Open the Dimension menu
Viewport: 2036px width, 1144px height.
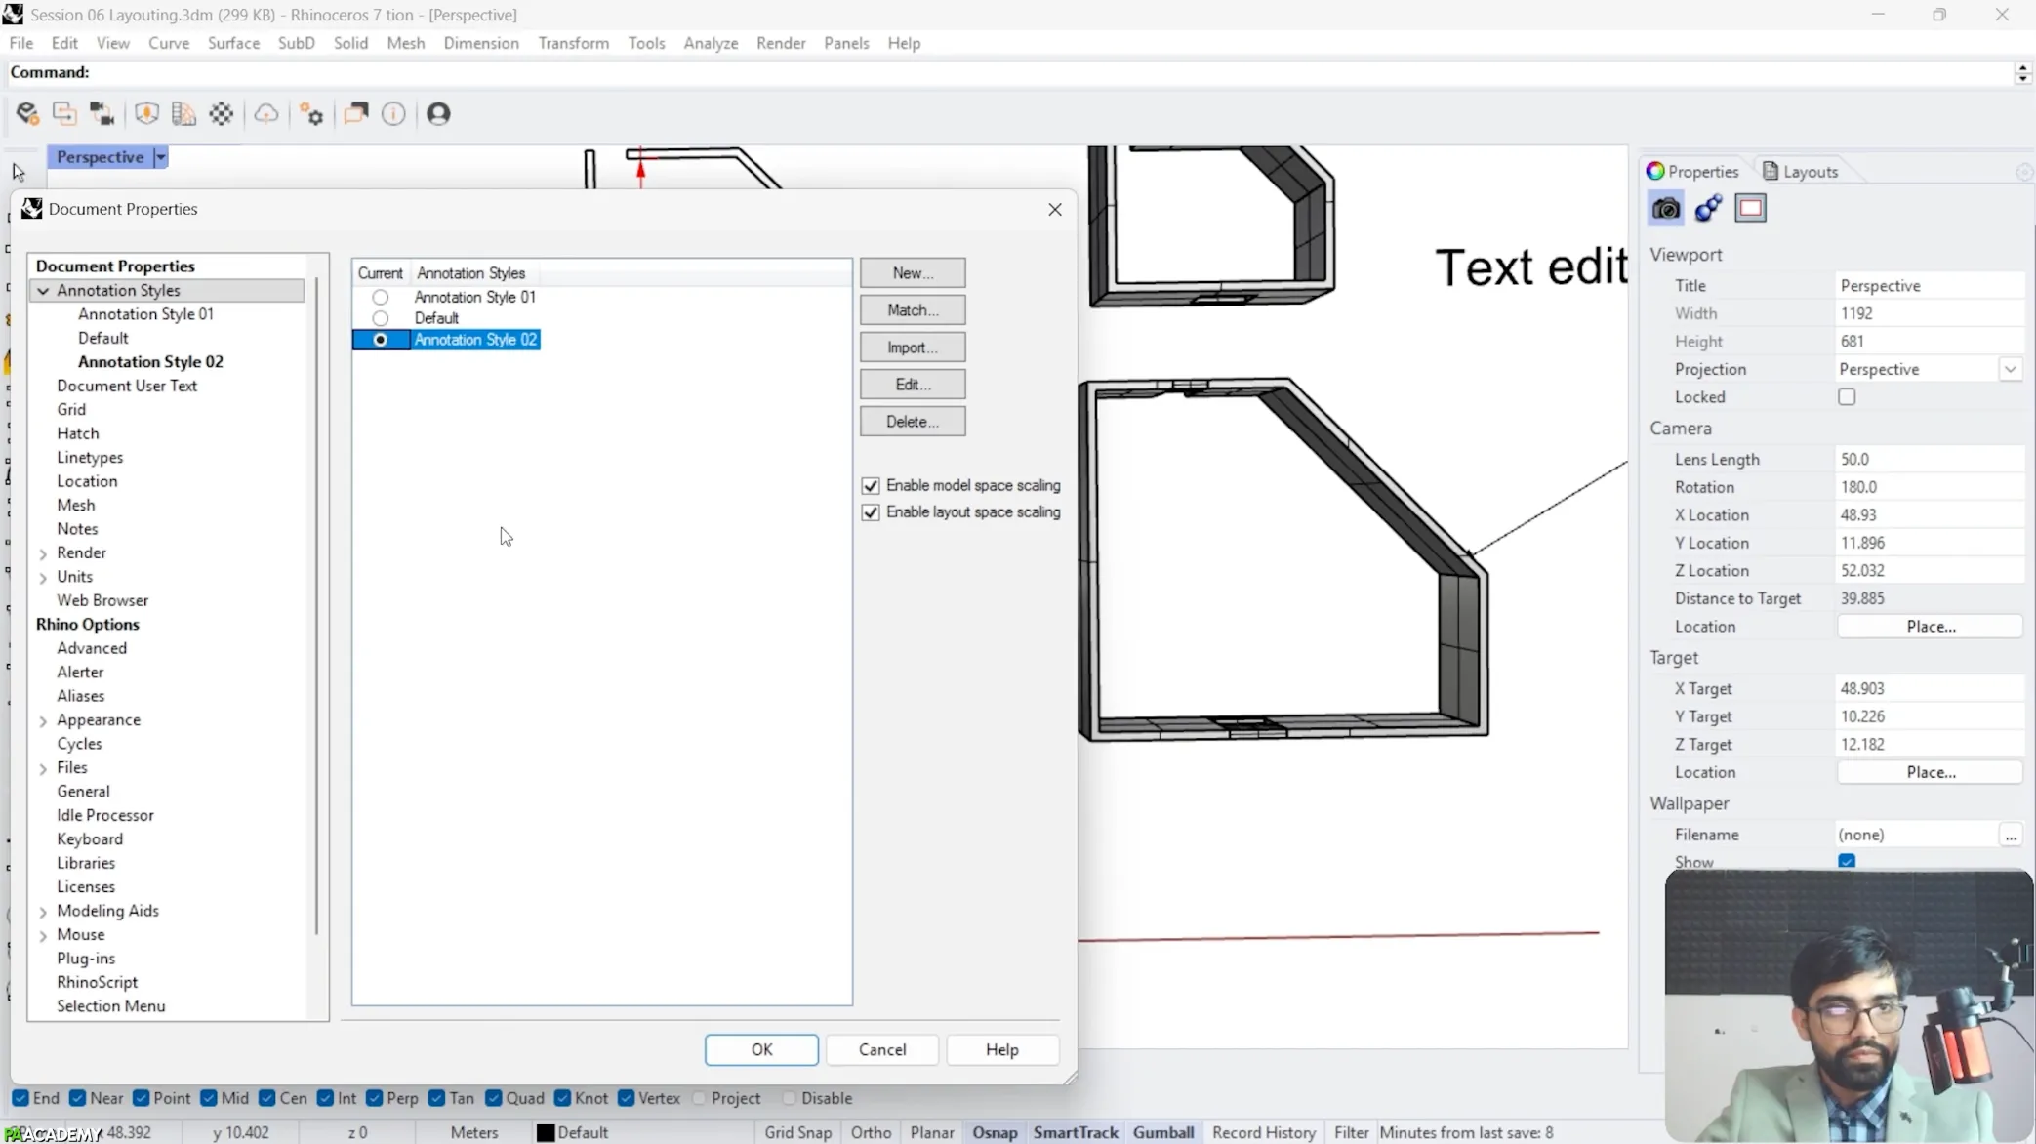click(x=481, y=43)
